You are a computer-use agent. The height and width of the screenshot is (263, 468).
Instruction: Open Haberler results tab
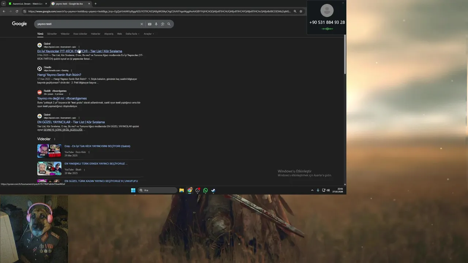tap(96, 34)
